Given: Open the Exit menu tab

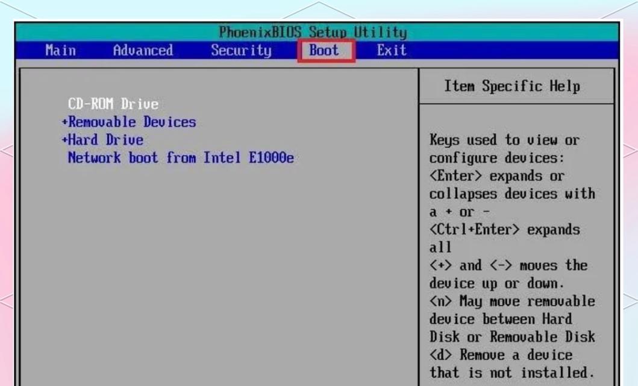Looking at the screenshot, I should pos(392,51).
